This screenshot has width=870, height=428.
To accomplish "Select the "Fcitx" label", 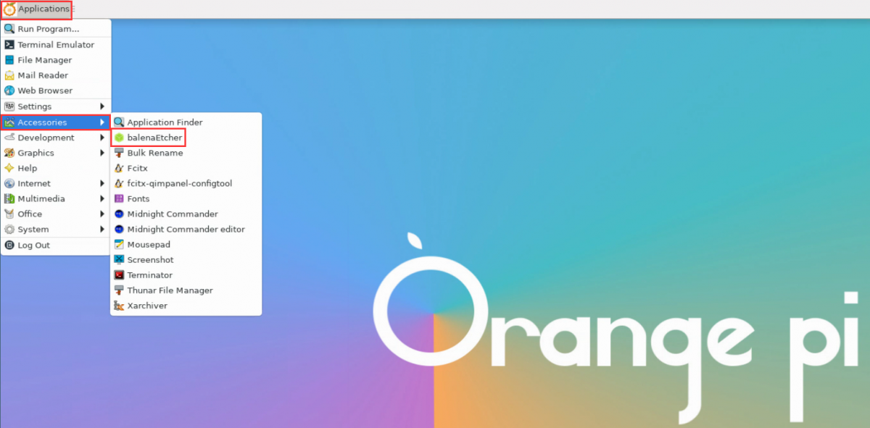I will click(137, 168).
